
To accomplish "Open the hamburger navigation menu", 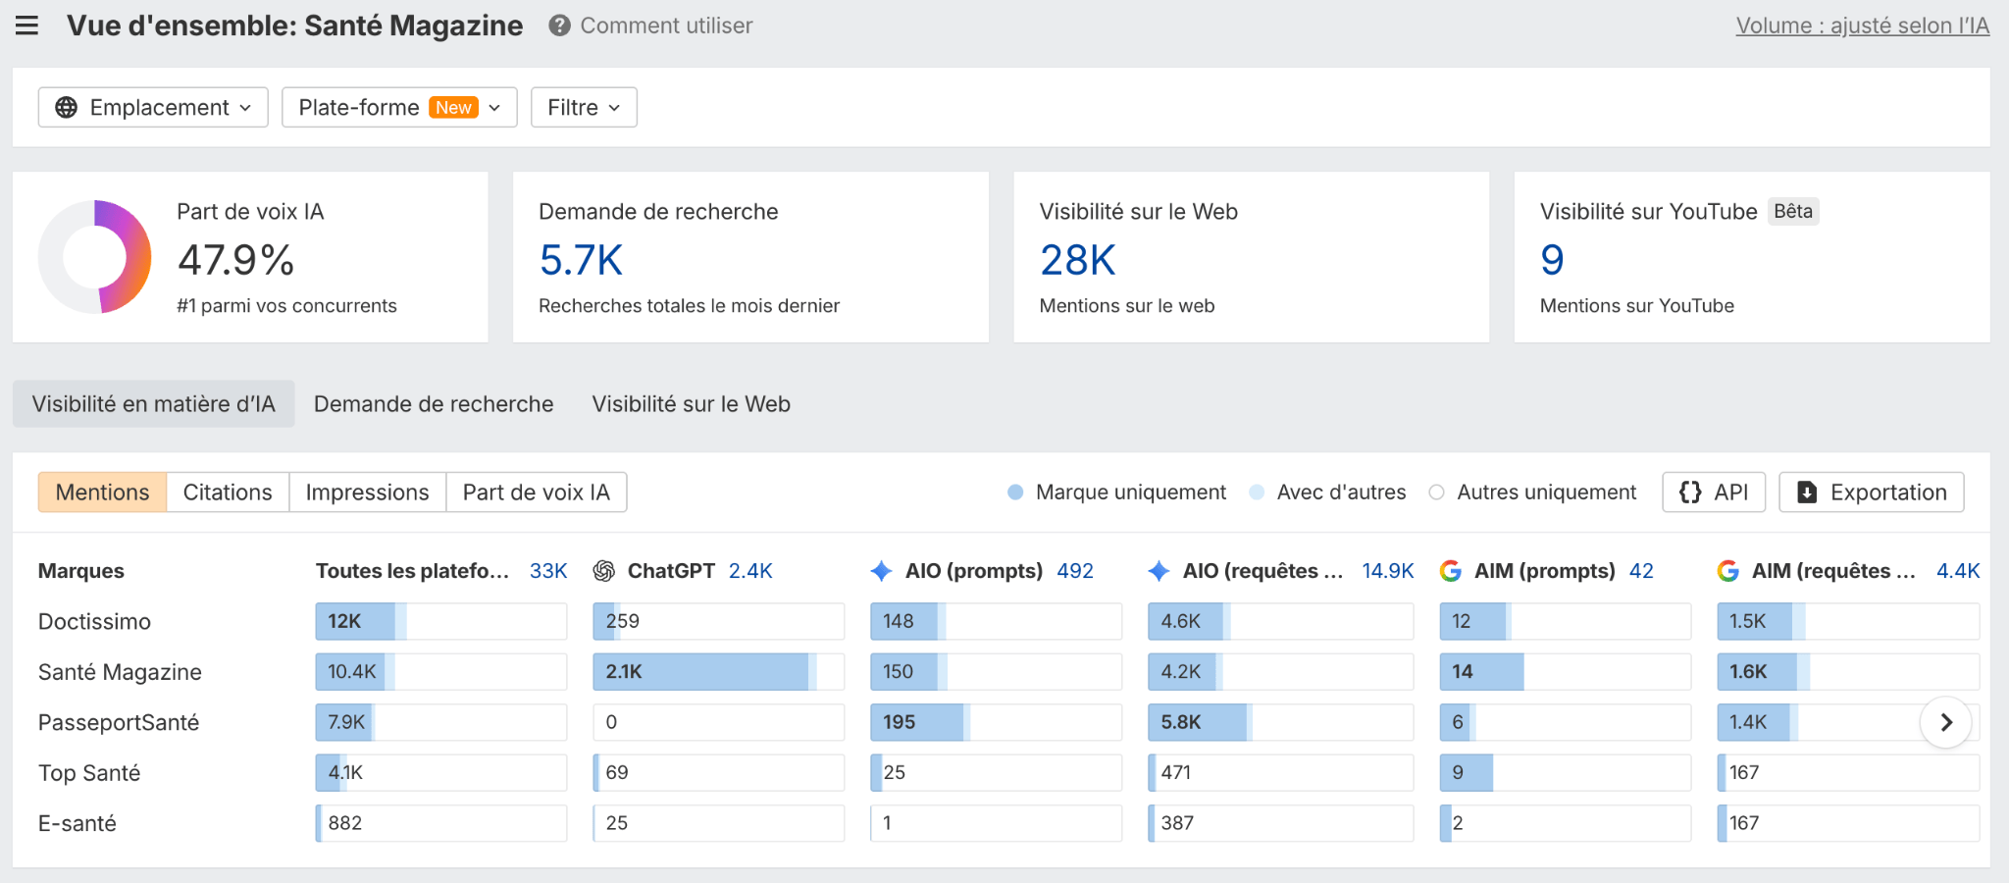I will pyautogui.click(x=26, y=26).
